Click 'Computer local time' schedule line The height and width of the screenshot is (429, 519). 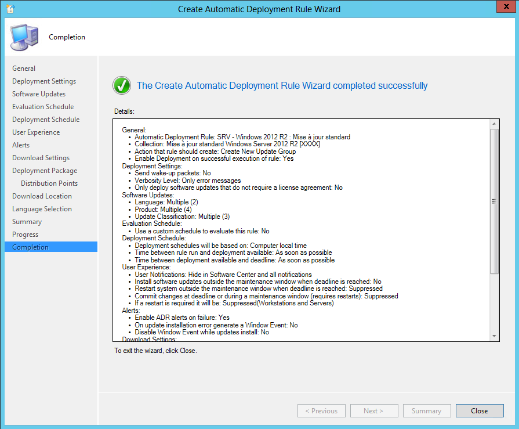pos(220,246)
